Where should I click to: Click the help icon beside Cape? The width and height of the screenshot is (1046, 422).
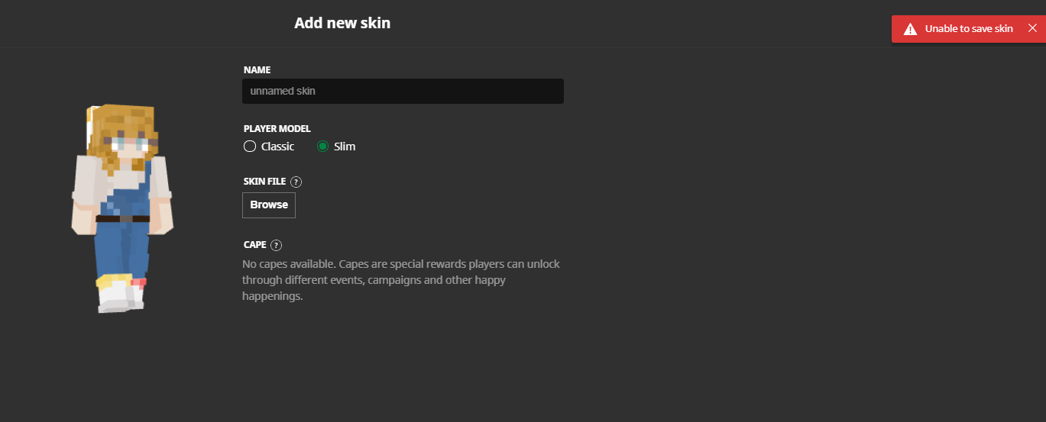[x=277, y=245]
